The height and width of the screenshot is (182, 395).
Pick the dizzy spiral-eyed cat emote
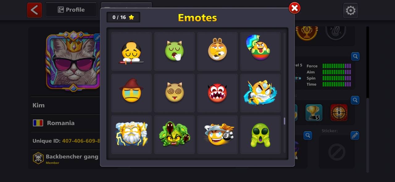coord(174,93)
